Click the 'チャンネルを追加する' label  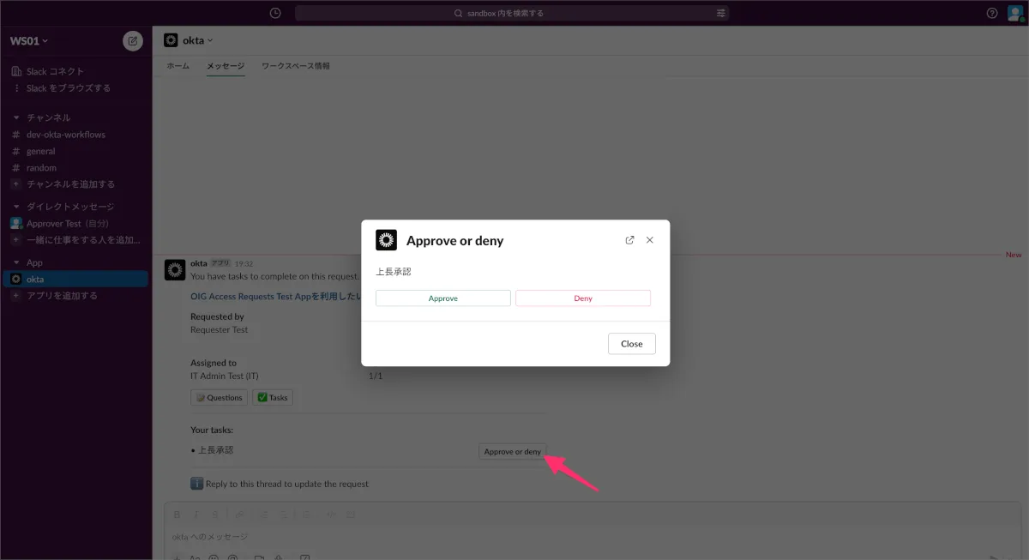pyautogui.click(x=70, y=184)
